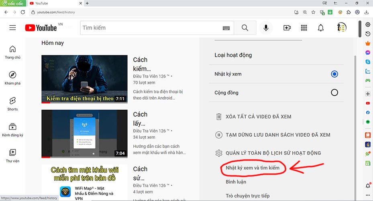373x201 pixels.
Task: Select Cộng đồng radio button
Action: point(334,92)
